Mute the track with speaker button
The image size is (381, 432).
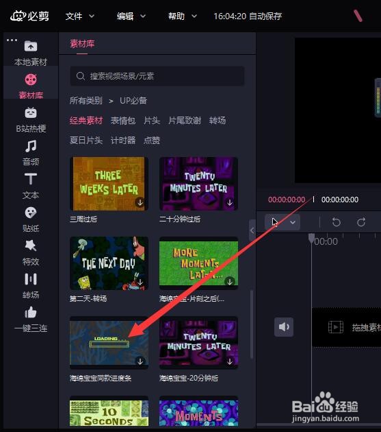pyautogui.click(x=284, y=327)
